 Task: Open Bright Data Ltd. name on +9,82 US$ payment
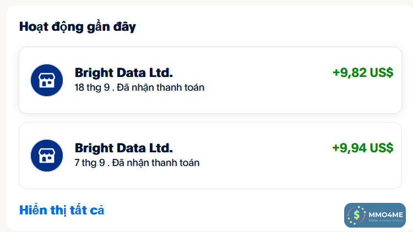coord(124,73)
